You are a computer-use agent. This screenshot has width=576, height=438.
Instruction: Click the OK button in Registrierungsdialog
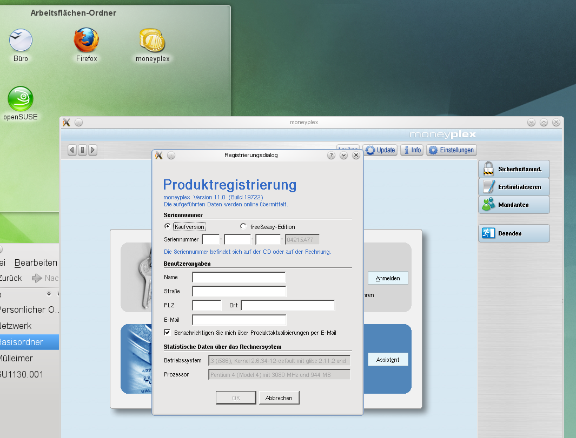236,398
